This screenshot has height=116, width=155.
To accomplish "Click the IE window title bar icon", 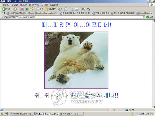I will click(1, 1).
